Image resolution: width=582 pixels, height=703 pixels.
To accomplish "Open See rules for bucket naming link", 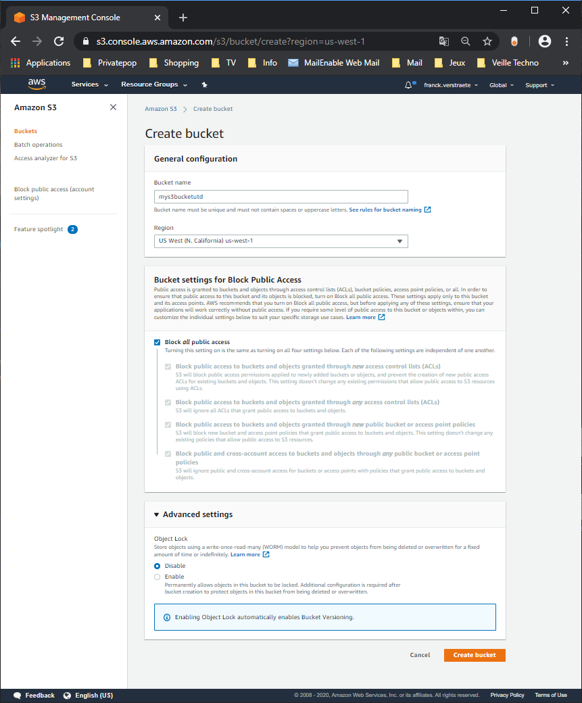I will tap(385, 210).
